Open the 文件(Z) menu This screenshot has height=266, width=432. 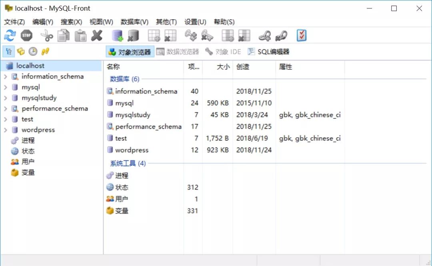[x=14, y=22]
